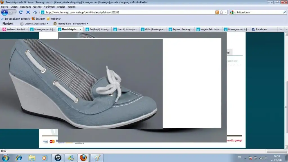288x162 pixels.
Task: Open the search engine selector dropdown
Action: [x=232, y=12]
